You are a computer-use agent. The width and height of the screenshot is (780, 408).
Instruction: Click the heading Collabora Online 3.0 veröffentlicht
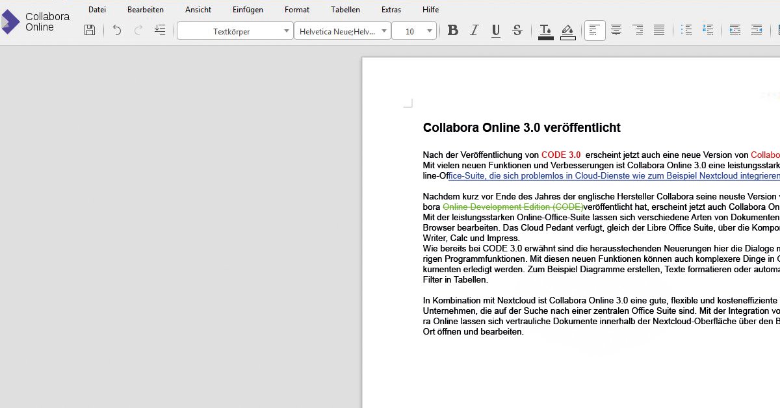522,128
